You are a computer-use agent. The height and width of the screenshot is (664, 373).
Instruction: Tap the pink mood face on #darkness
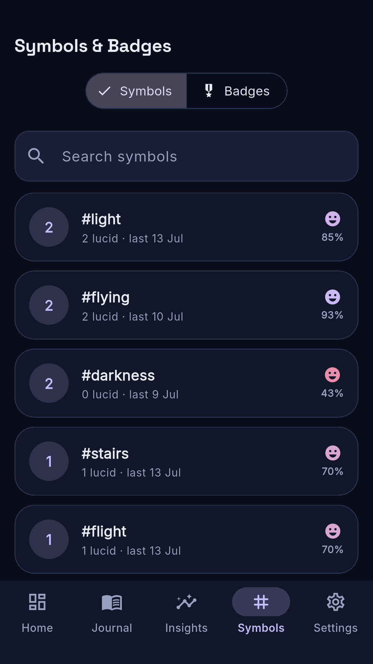(x=333, y=375)
